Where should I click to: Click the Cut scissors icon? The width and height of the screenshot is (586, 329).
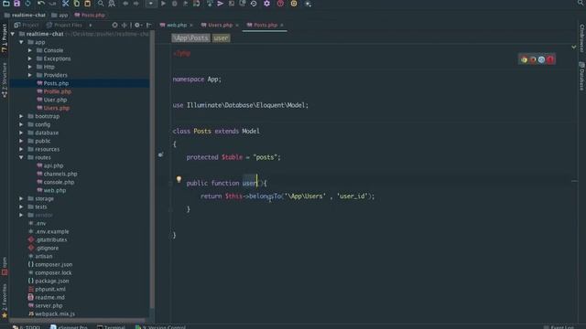[65, 4]
